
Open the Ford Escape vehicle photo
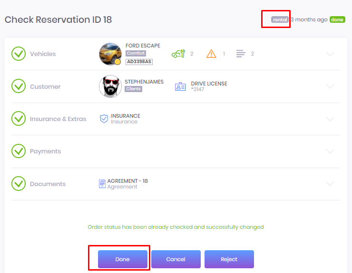tap(110, 54)
